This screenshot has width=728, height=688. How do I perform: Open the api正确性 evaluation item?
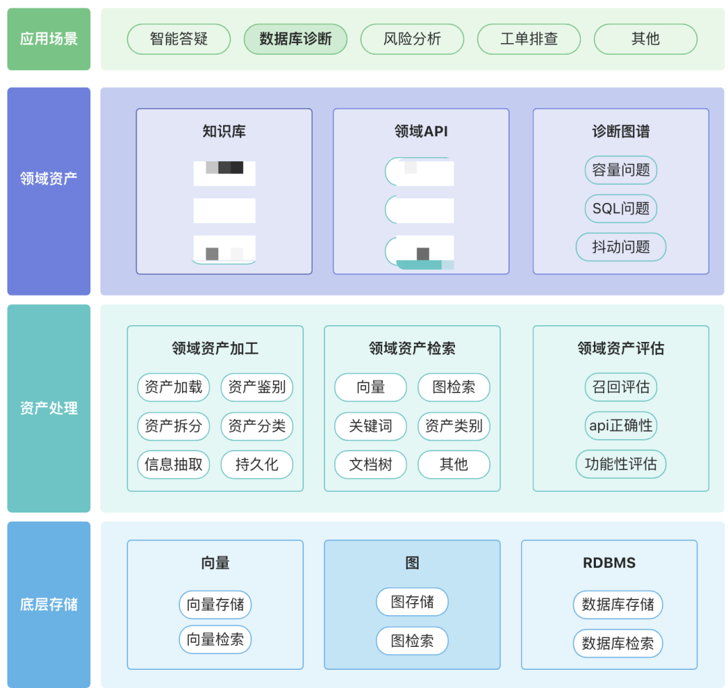pos(620,426)
